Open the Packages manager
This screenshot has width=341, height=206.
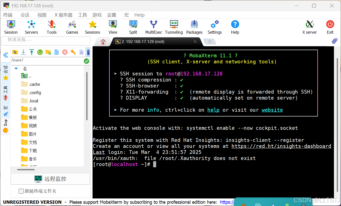tap(194, 27)
